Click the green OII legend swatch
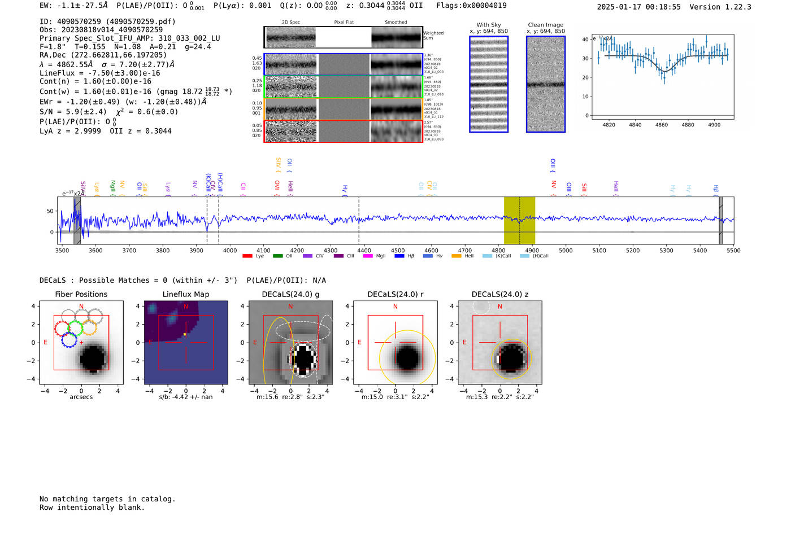Screen dimensions: 791x538 (277, 256)
